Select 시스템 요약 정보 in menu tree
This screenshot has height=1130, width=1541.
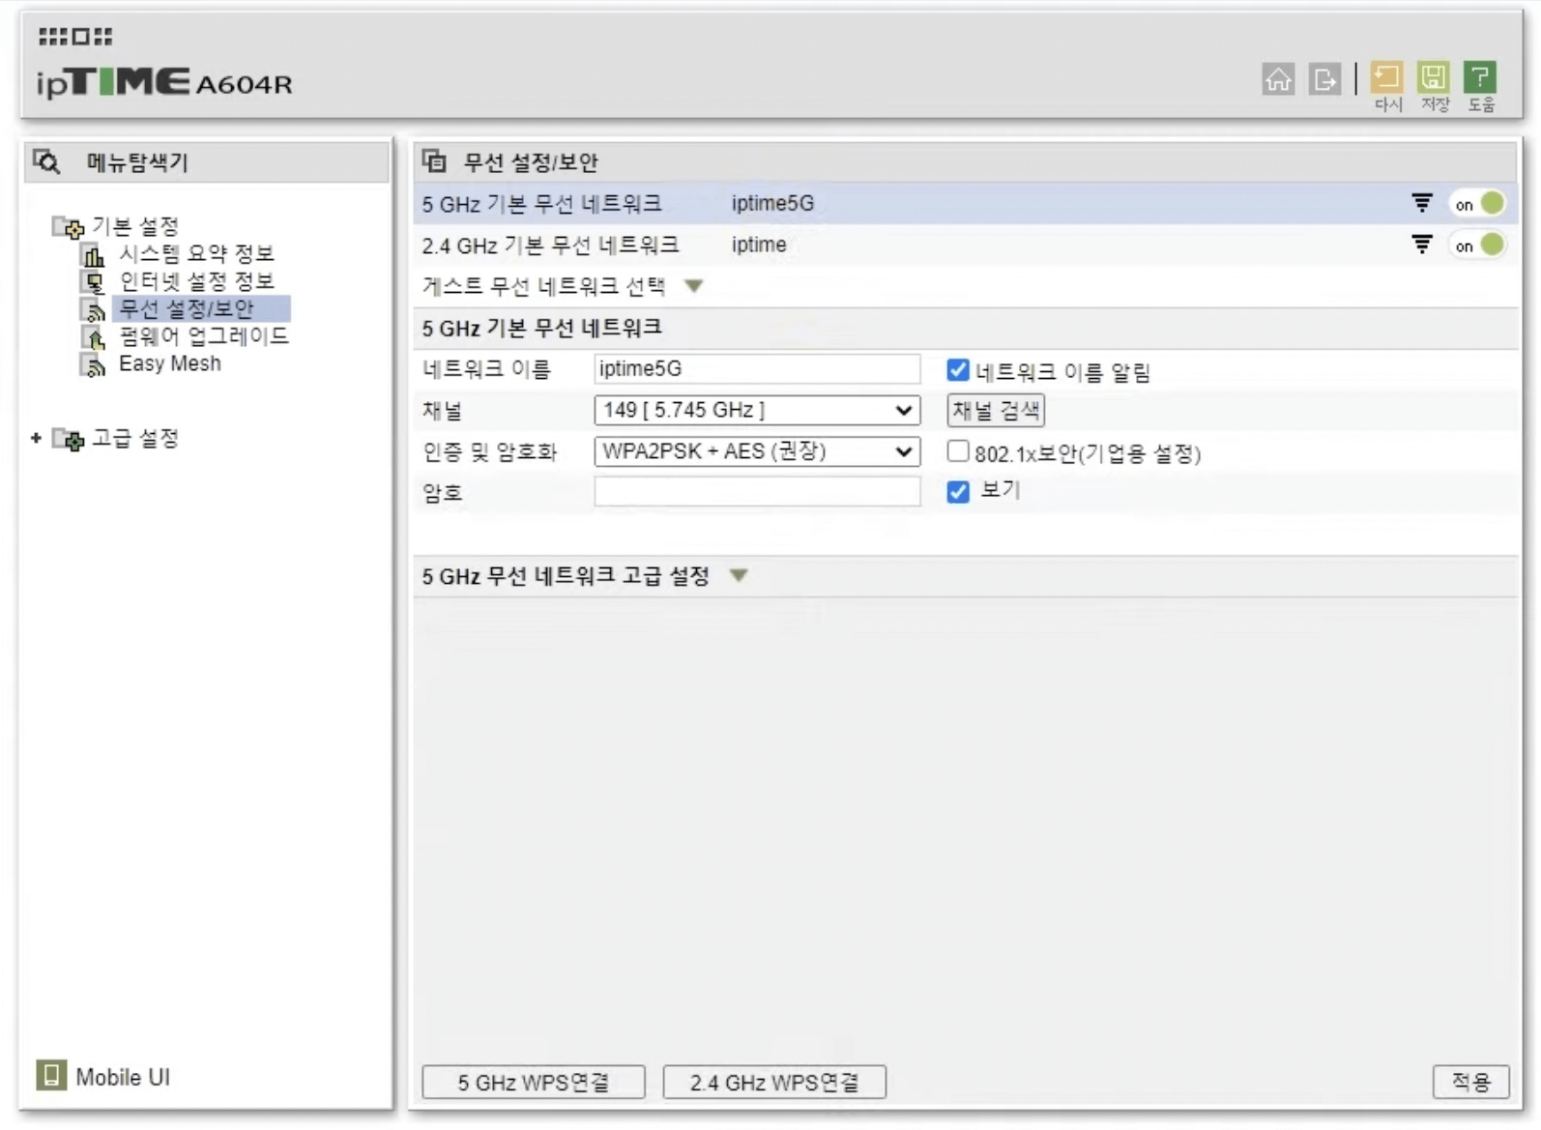click(x=196, y=253)
